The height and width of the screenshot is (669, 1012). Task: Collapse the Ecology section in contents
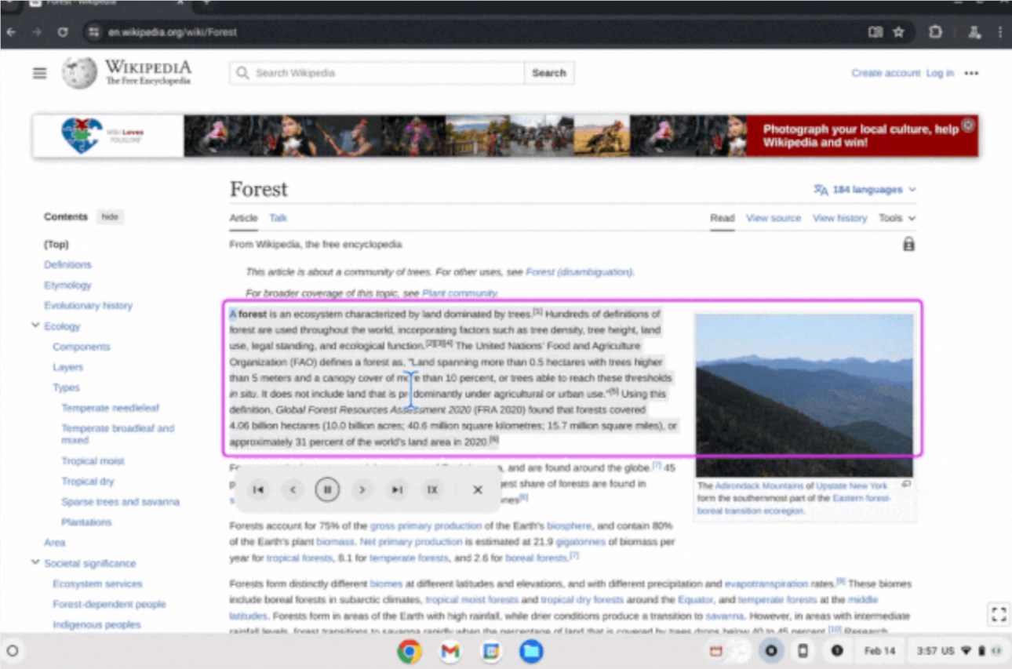[35, 325]
